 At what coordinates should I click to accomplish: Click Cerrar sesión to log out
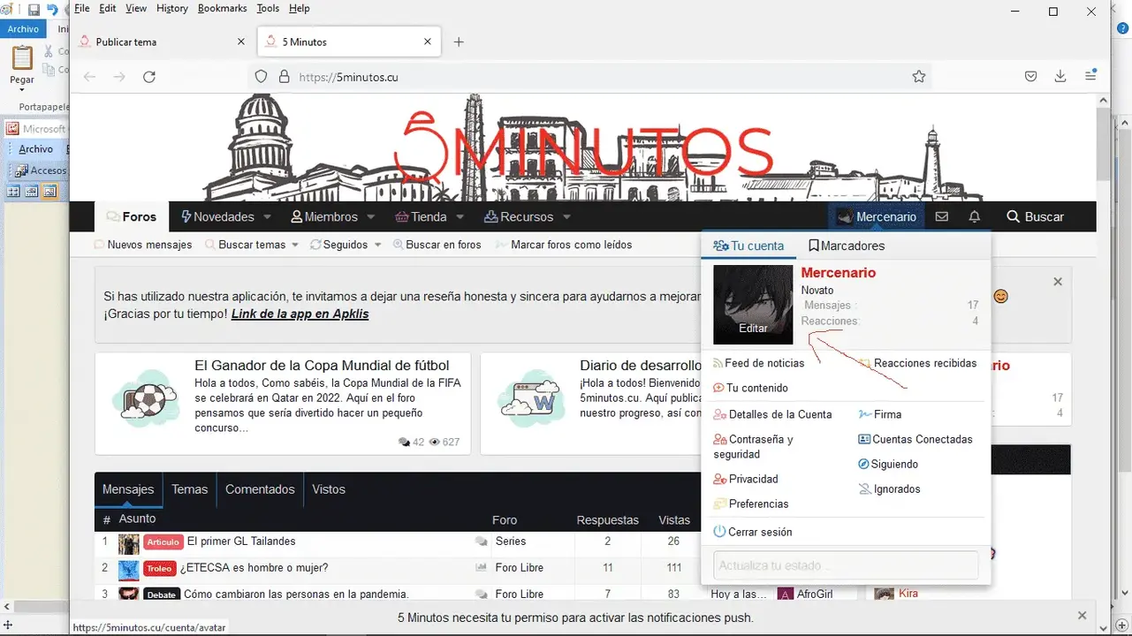(753, 532)
